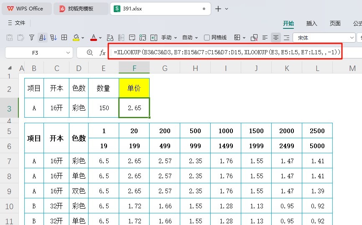Open the 找稻壳模板 tab
The width and height of the screenshot is (362, 225).
[81, 9]
